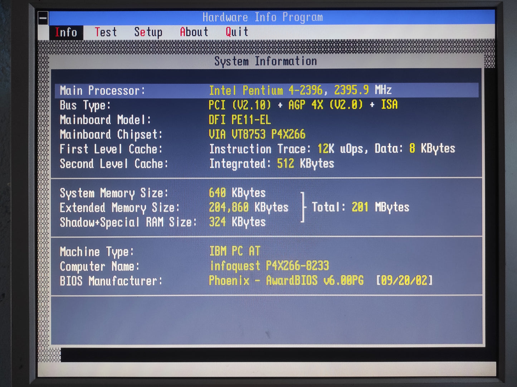
Task: Select the highlighted Main Processor row
Action: tap(266, 90)
